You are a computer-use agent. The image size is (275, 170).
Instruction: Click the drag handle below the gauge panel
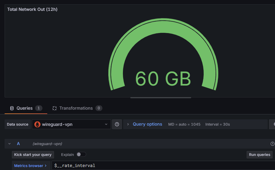(x=161, y=98)
